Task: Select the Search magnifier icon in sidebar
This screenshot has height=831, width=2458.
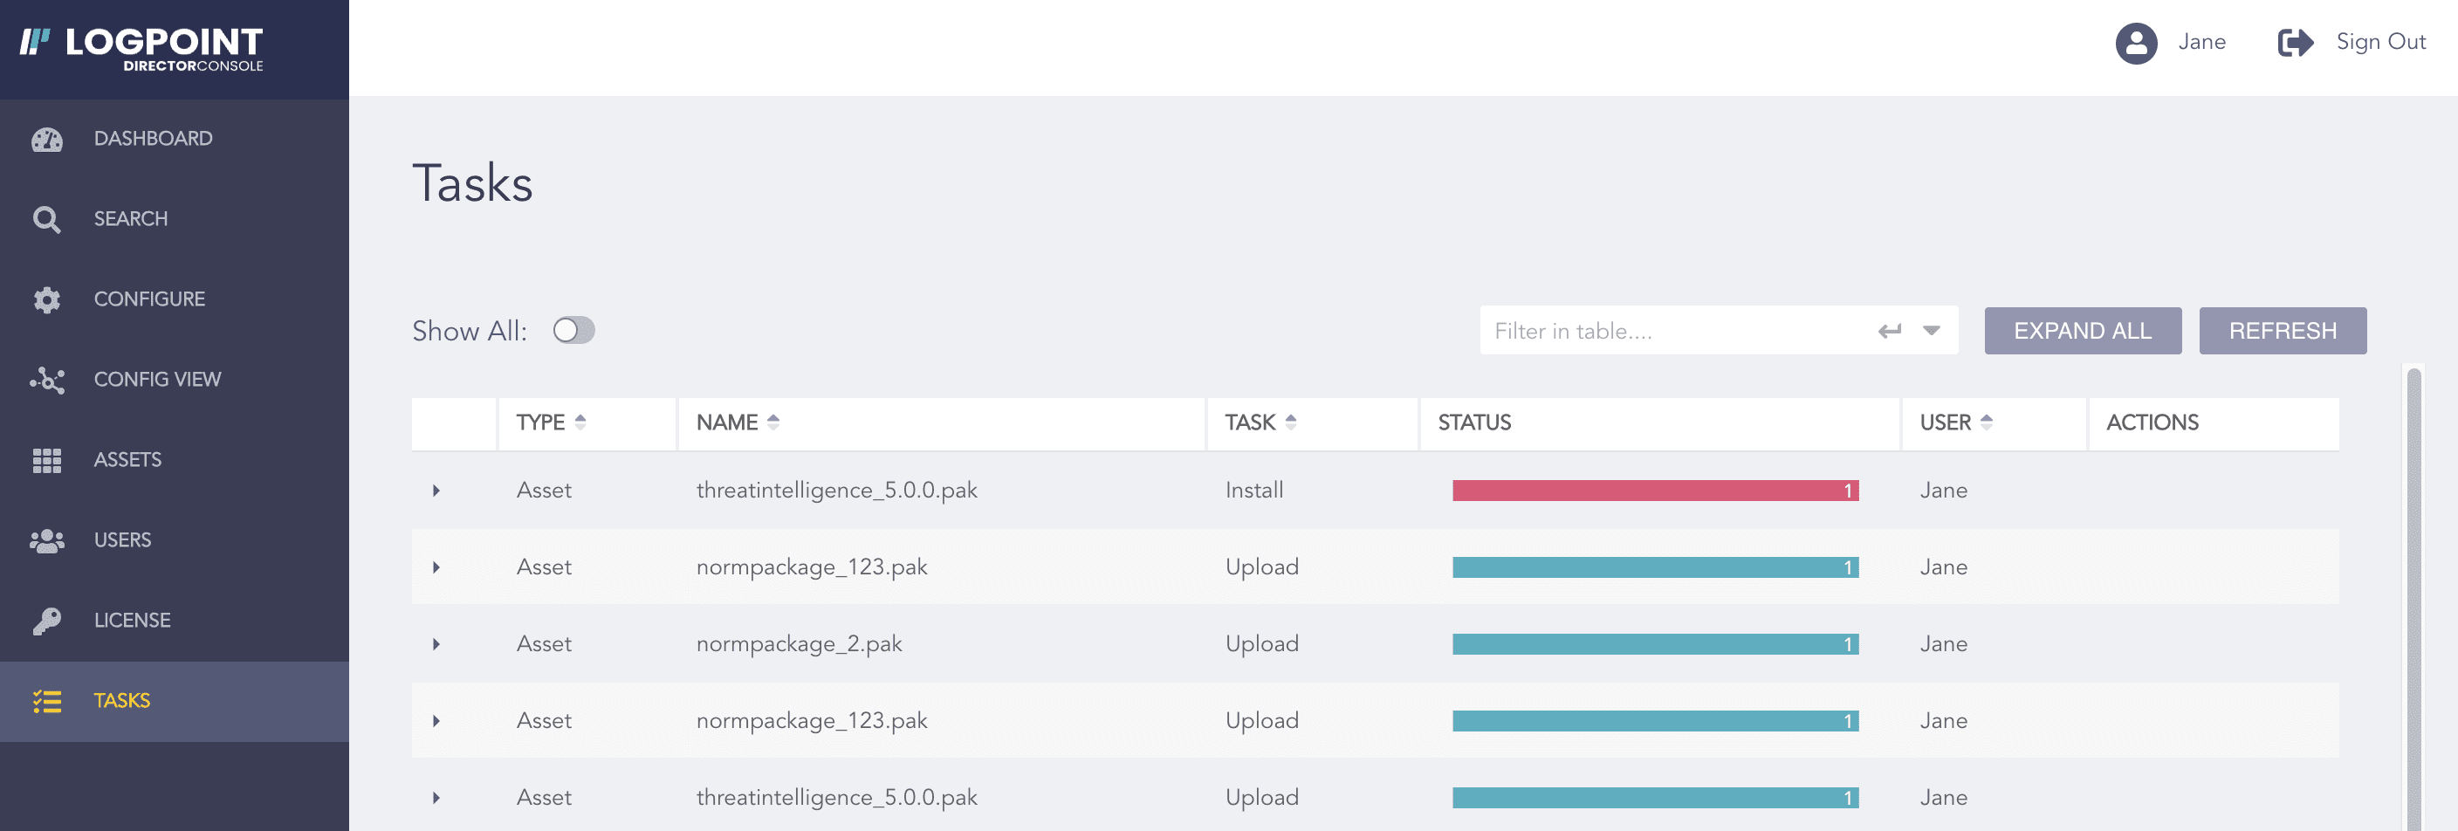Action: pos(45,218)
